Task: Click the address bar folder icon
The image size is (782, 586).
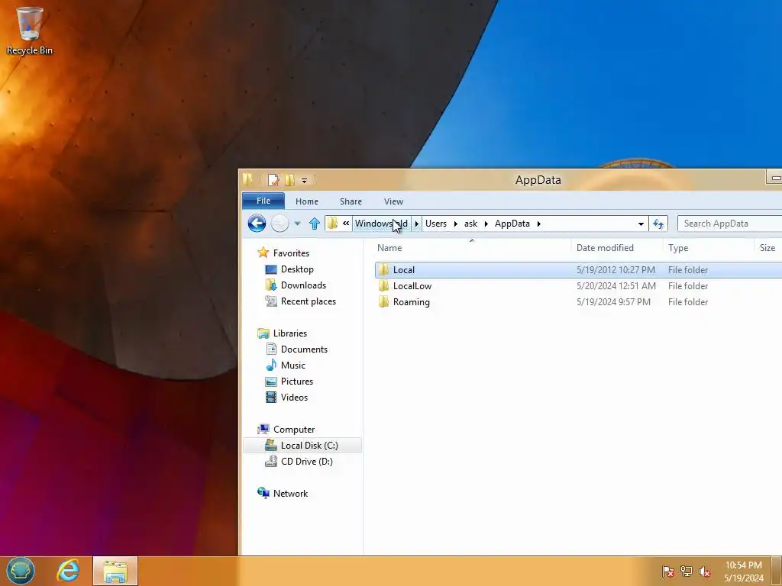Action: click(x=332, y=224)
